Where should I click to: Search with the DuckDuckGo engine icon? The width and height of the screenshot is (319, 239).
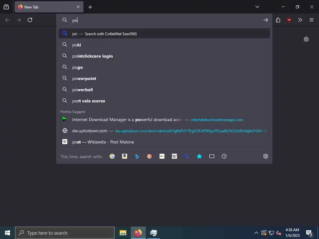tap(149, 156)
